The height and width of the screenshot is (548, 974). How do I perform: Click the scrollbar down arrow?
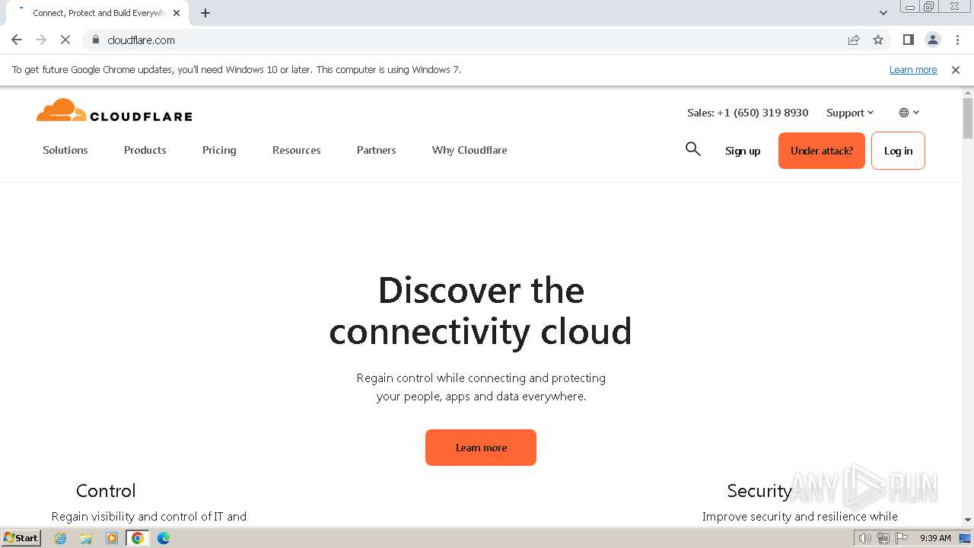tap(968, 520)
